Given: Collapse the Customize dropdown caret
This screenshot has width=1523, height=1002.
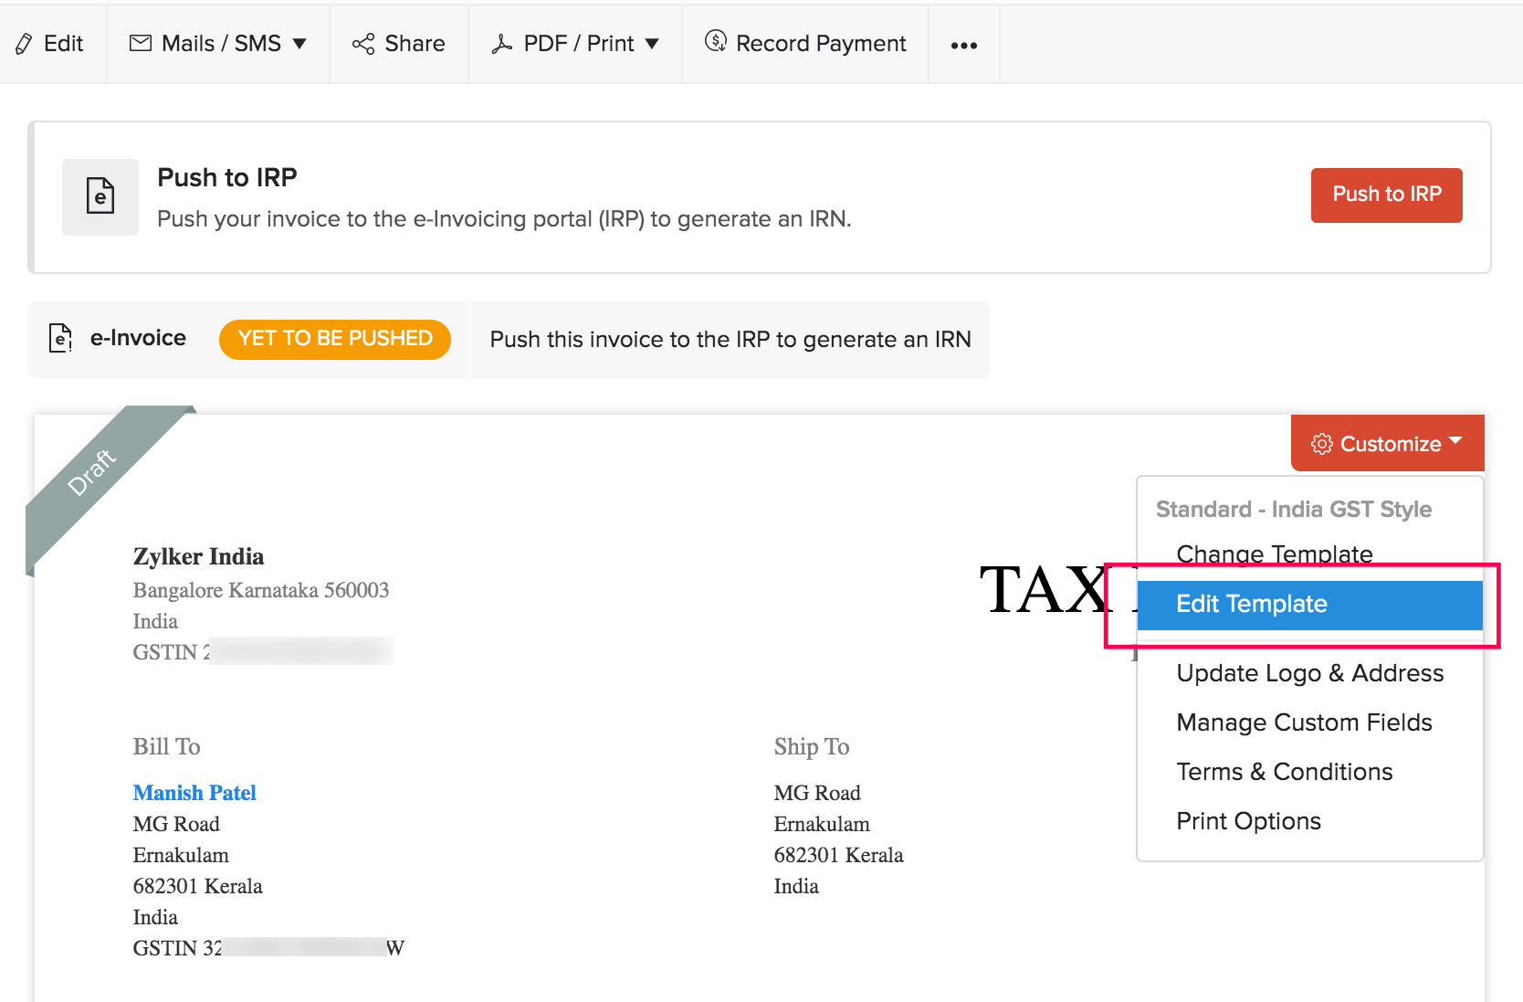Looking at the screenshot, I should [1455, 441].
